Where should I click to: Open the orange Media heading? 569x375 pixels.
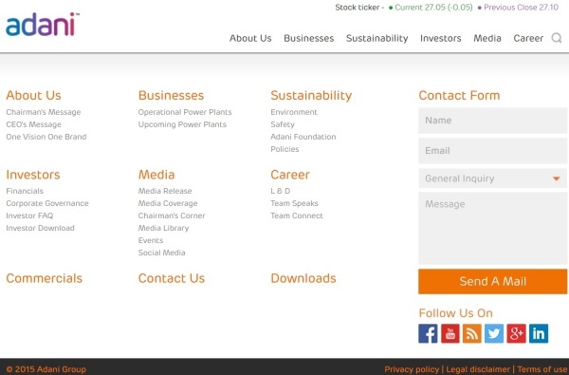156,175
